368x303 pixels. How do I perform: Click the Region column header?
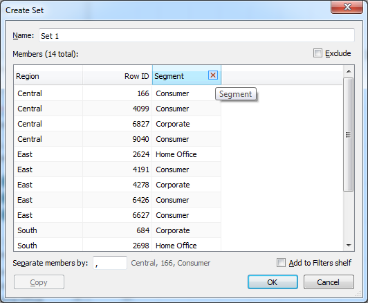pyautogui.click(x=48, y=76)
